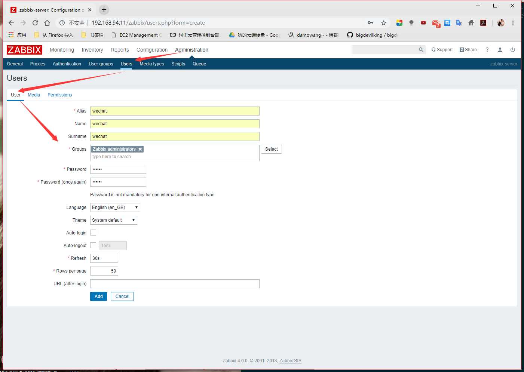The image size is (524, 372).
Task: Enable the Auto-login checkbox
Action: [93, 233]
